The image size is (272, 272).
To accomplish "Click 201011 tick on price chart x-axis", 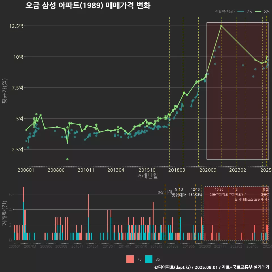I will (x=86, y=170).
